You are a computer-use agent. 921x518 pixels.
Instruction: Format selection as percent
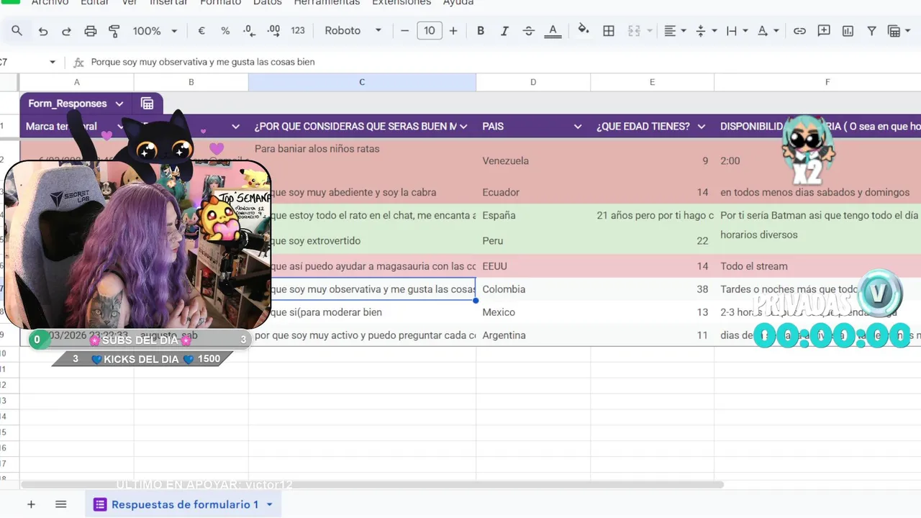[225, 31]
